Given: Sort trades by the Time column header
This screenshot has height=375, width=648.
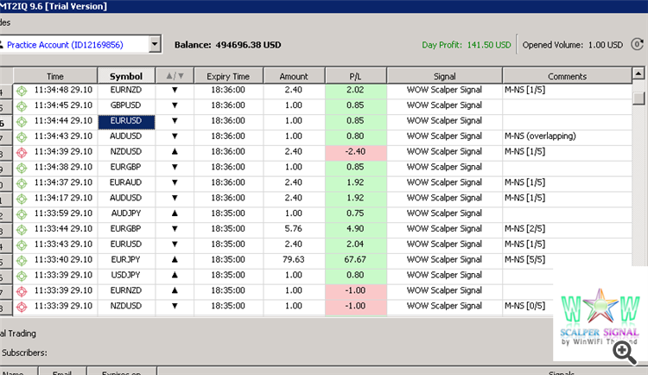Looking at the screenshot, I should (55, 76).
